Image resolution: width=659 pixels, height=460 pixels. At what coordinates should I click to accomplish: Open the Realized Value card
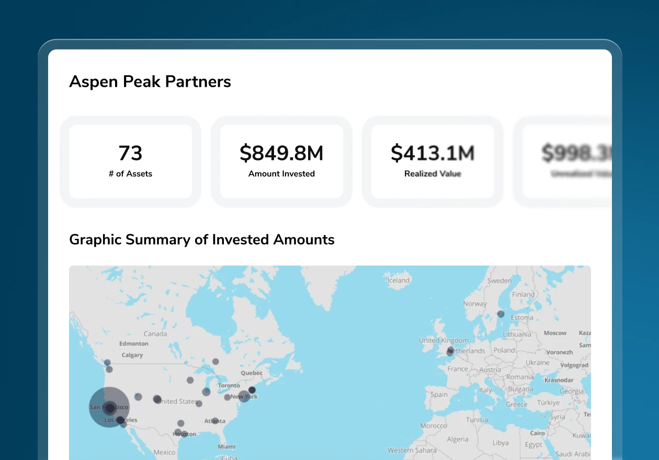[x=433, y=162]
